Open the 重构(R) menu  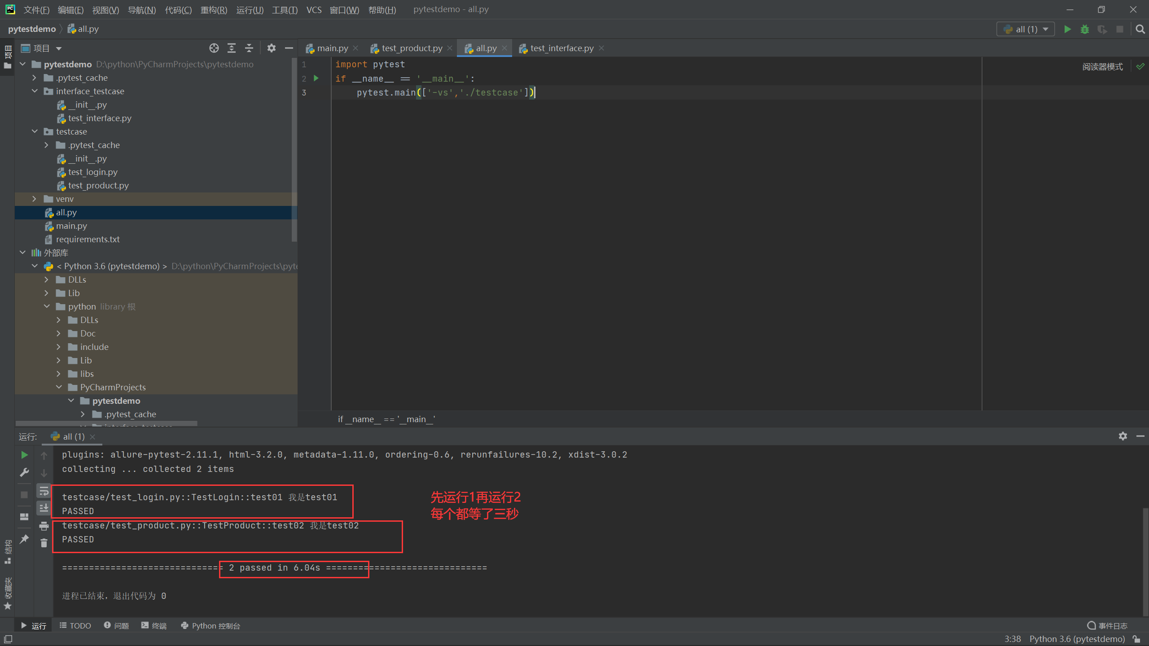point(214,9)
